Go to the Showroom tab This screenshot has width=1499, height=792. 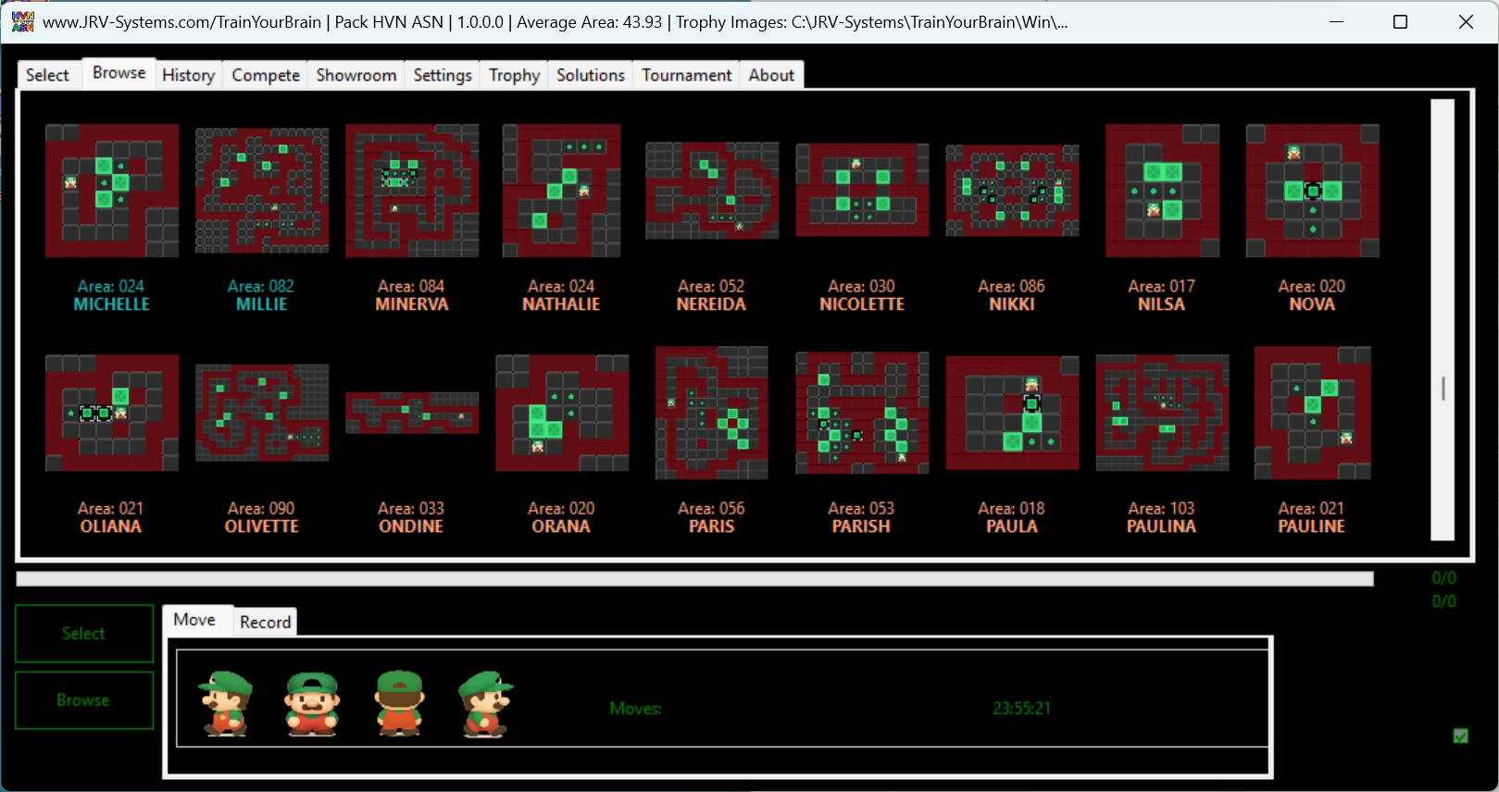pyautogui.click(x=356, y=75)
